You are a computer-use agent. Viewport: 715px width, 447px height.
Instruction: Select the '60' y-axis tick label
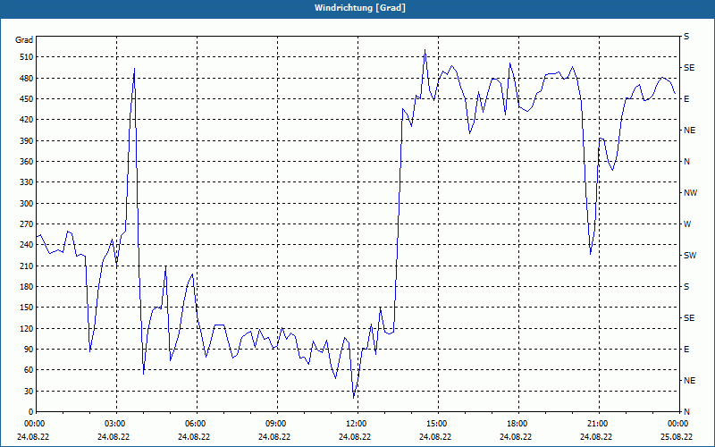[x=29, y=370]
